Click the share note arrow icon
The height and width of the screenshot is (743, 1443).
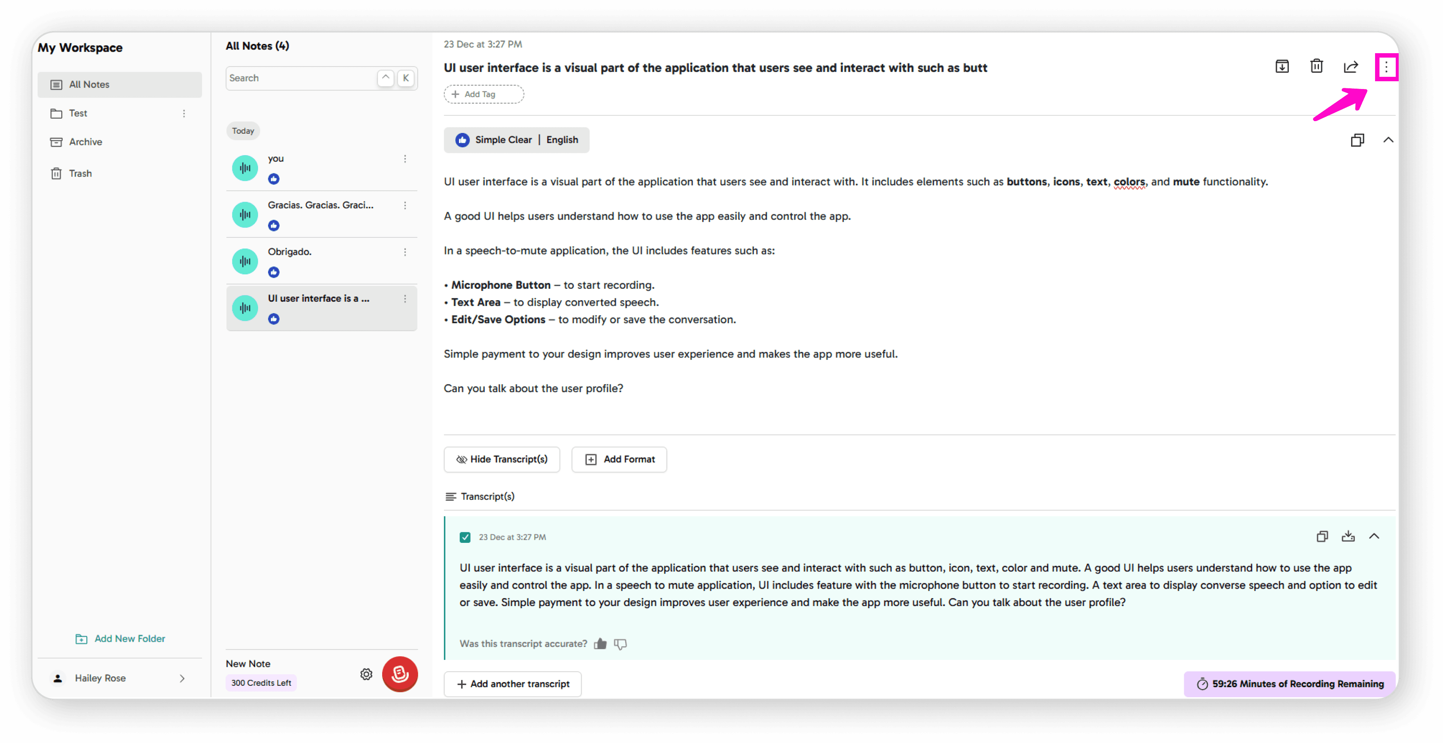click(1351, 67)
